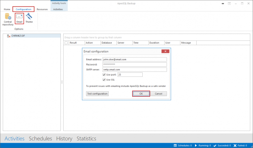
Task: Sort by the Duration column header
Action: tap(157, 43)
